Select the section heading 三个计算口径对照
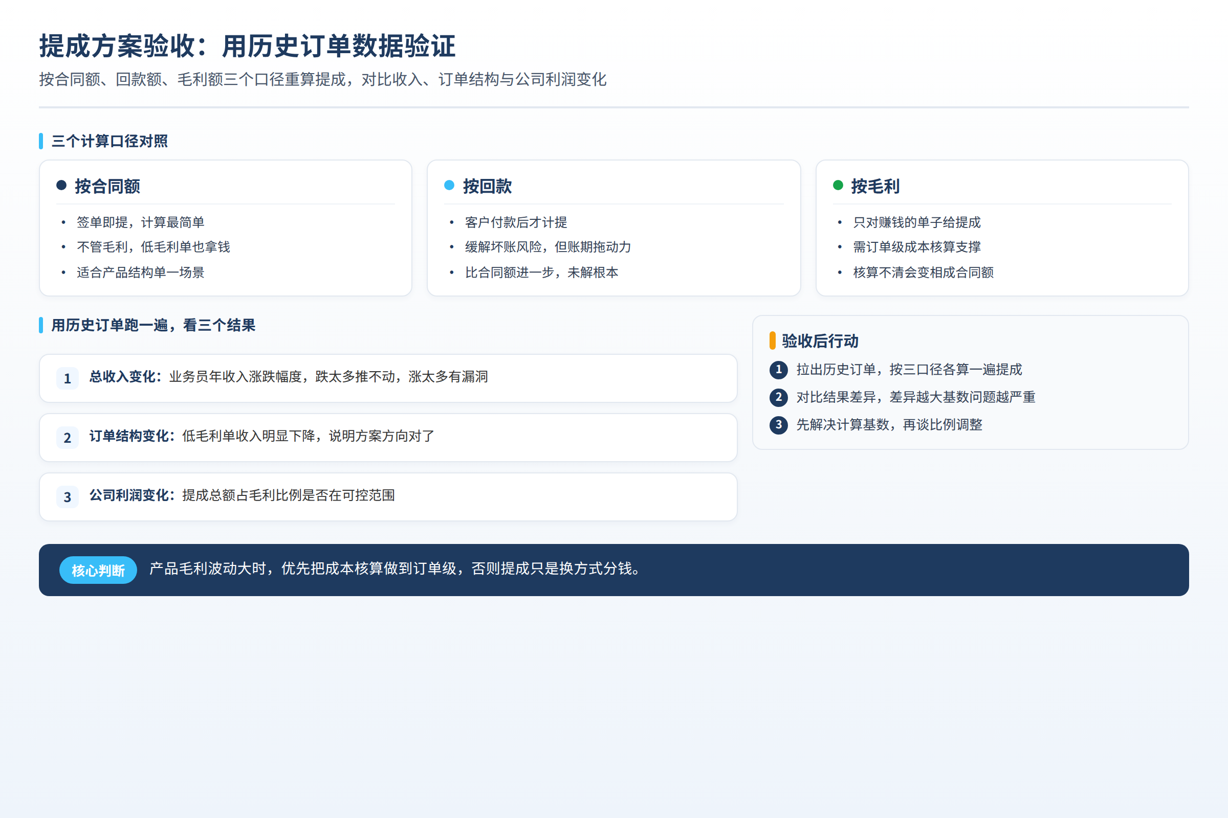The height and width of the screenshot is (818, 1228). click(109, 142)
